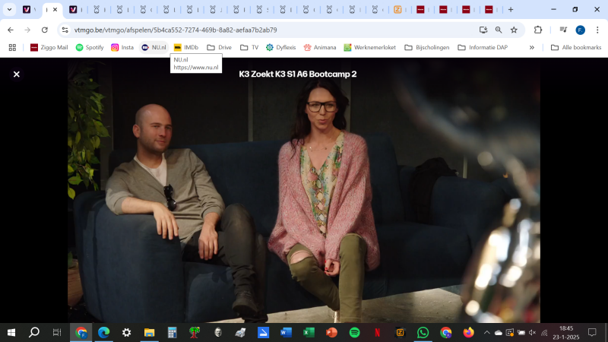
Task: Open the Chrome apps grid shortcut
Action: (x=12, y=47)
